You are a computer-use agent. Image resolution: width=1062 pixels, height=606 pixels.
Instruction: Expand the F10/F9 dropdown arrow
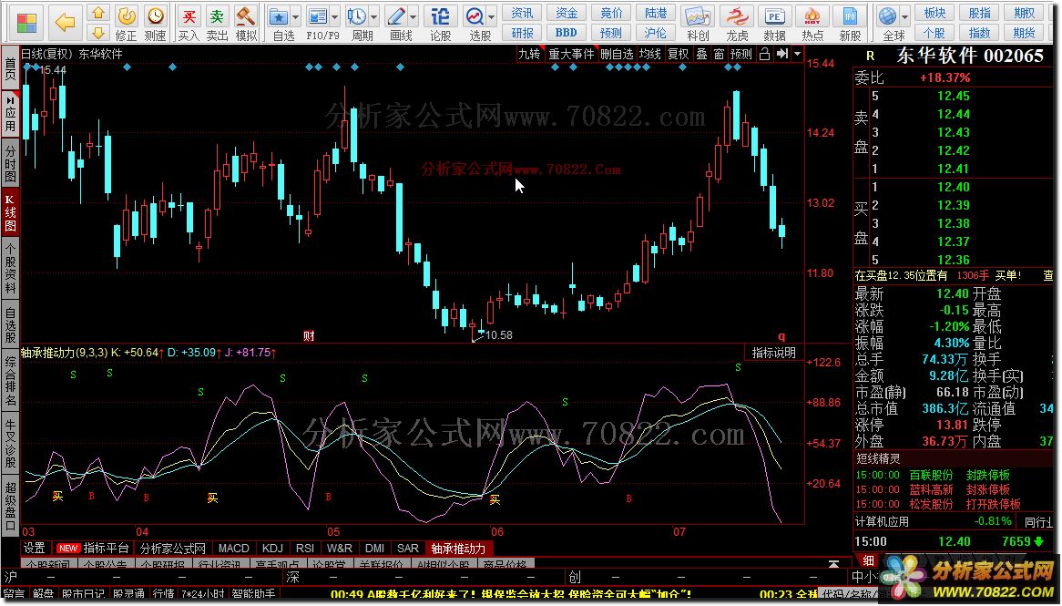coord(334,17)
